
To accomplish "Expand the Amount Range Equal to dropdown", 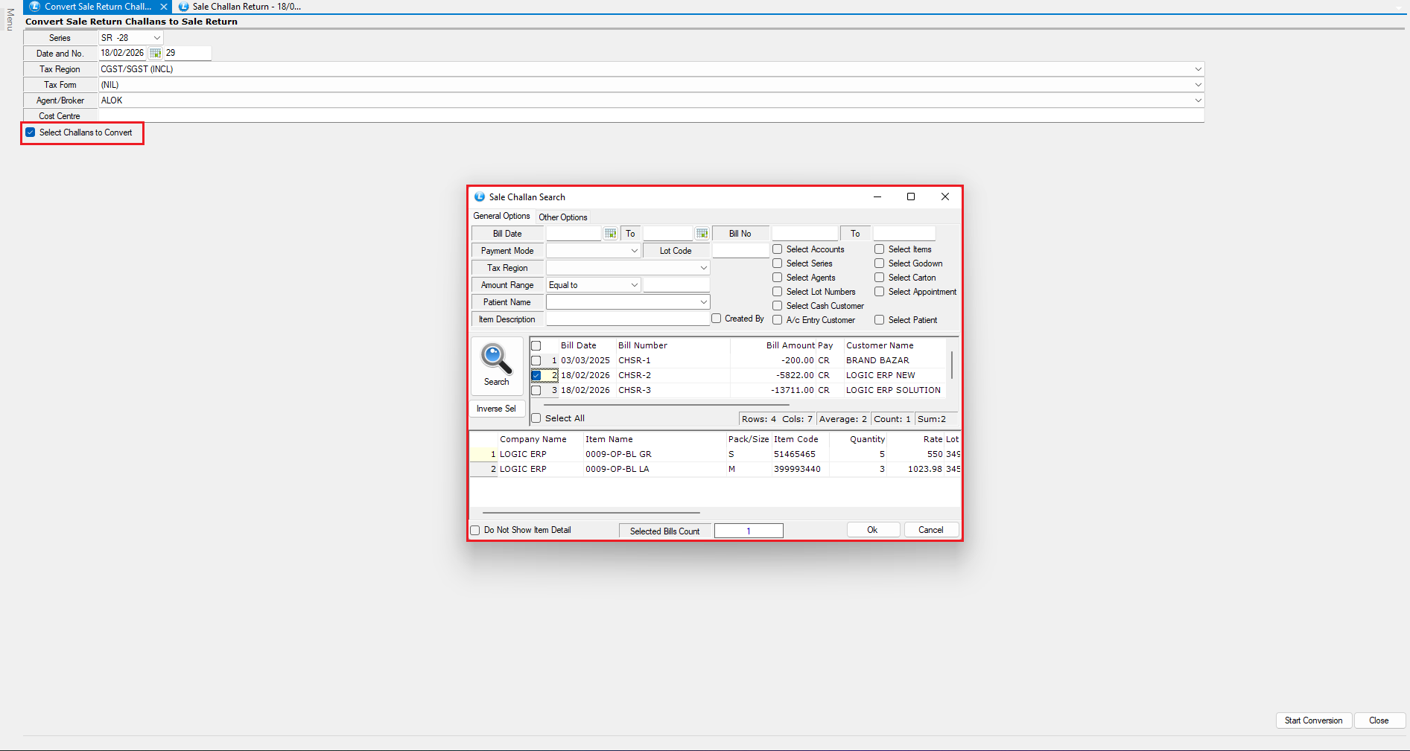I will click(x=634, y=285).
